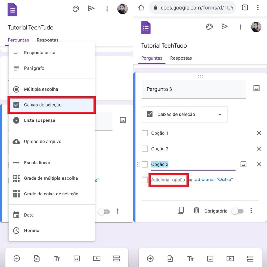Select the add question plus icon
The width and height of the screenshot is (267, 267).
tap(150, 258)
